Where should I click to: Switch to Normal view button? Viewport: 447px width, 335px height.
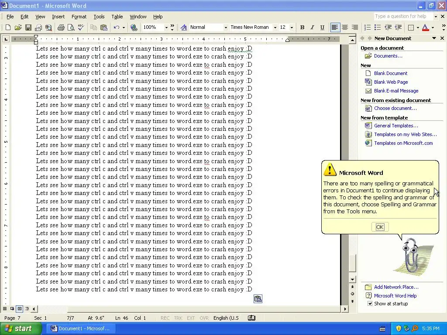5,309
